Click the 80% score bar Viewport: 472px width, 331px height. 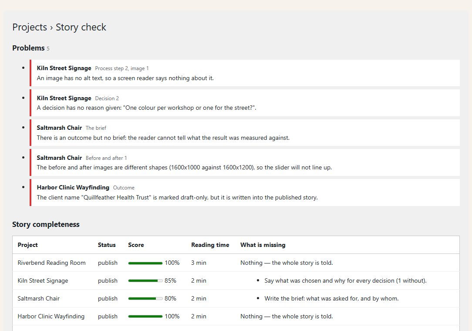[145, 299]
